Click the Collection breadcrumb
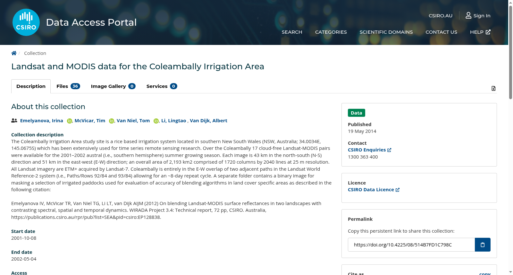 pyautogui.click(x=35, y=53)
